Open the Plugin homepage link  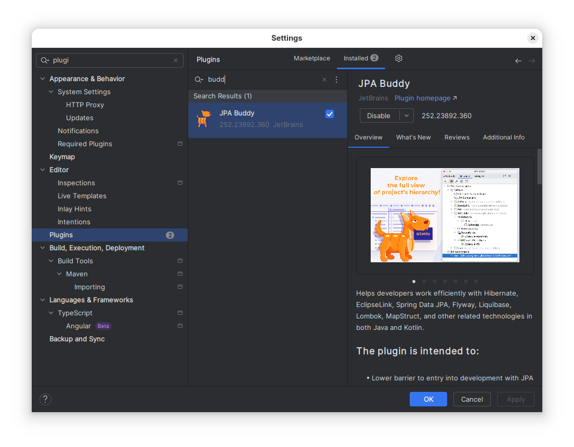pyautogui.click(x=422, y=98)
